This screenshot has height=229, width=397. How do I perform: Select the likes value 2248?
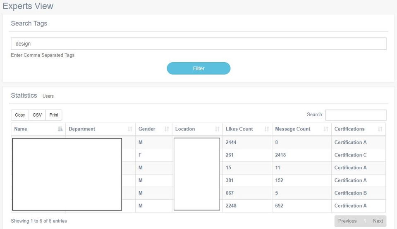(231, 206)
